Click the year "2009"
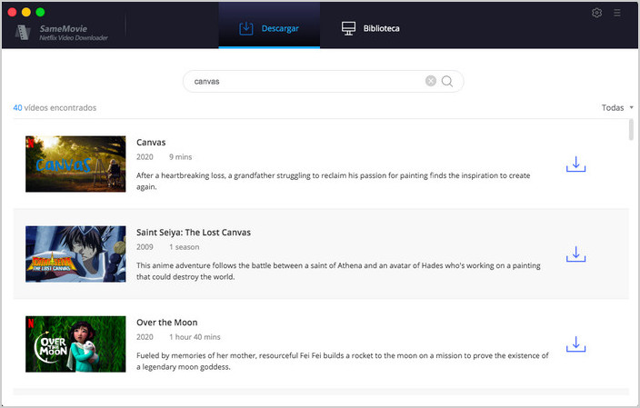The width and height of the screenshot is (640, 408). click(145, 247)
